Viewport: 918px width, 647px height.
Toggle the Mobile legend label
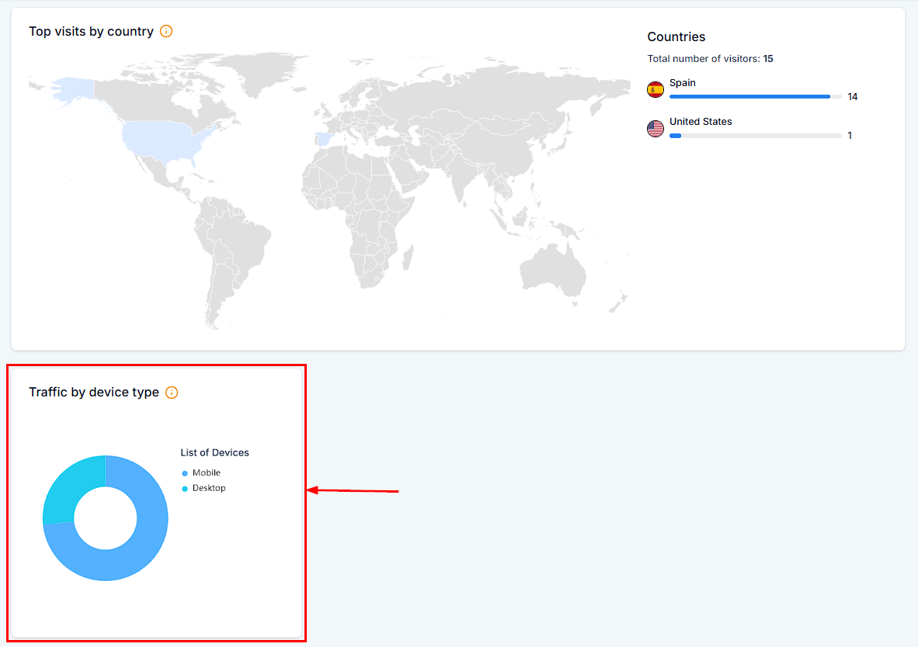click(x=207, y=472)
